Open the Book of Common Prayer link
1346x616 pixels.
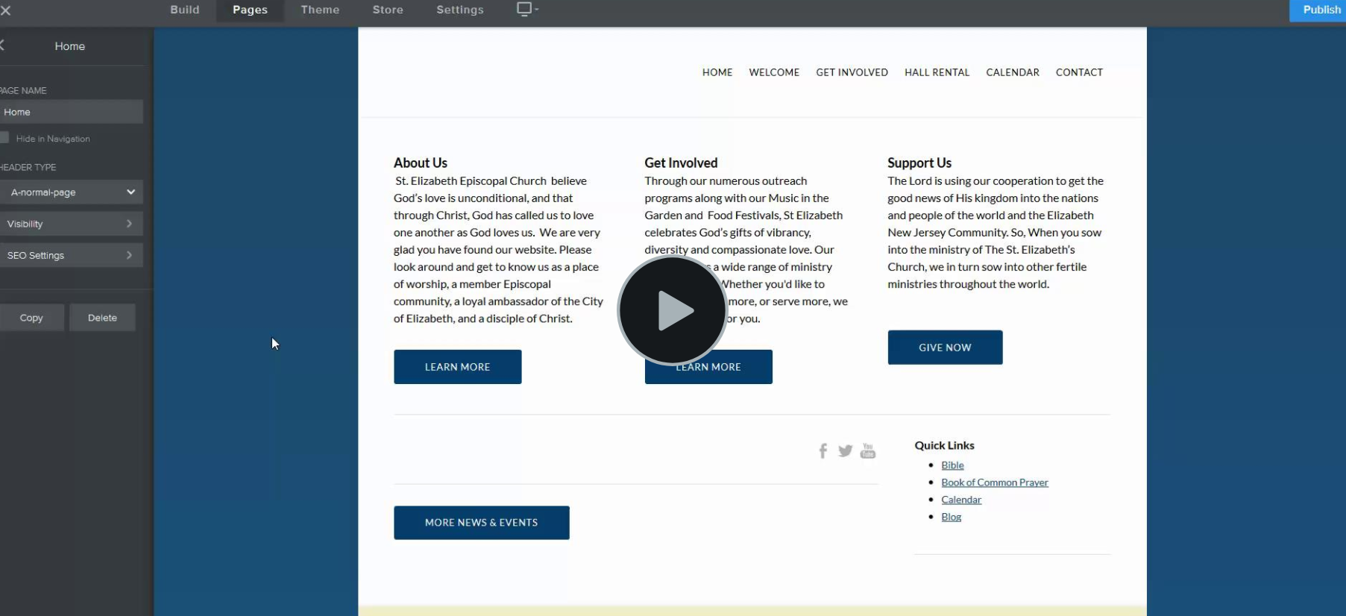click(995, 483)
